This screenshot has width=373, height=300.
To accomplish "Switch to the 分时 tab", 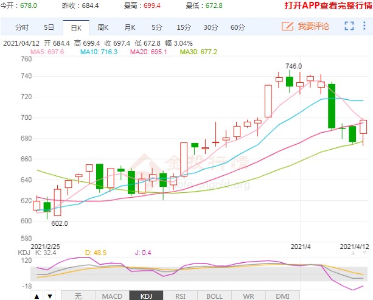I will (x=22, y=27).
